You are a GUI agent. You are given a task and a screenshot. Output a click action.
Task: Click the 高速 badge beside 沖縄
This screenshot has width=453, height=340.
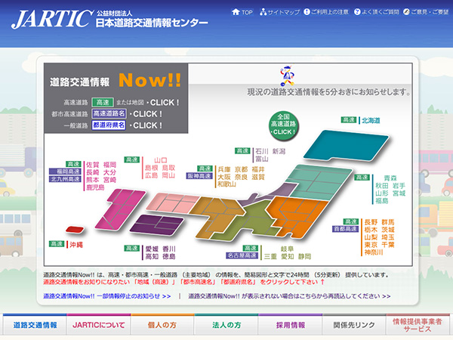click(57, 244)
